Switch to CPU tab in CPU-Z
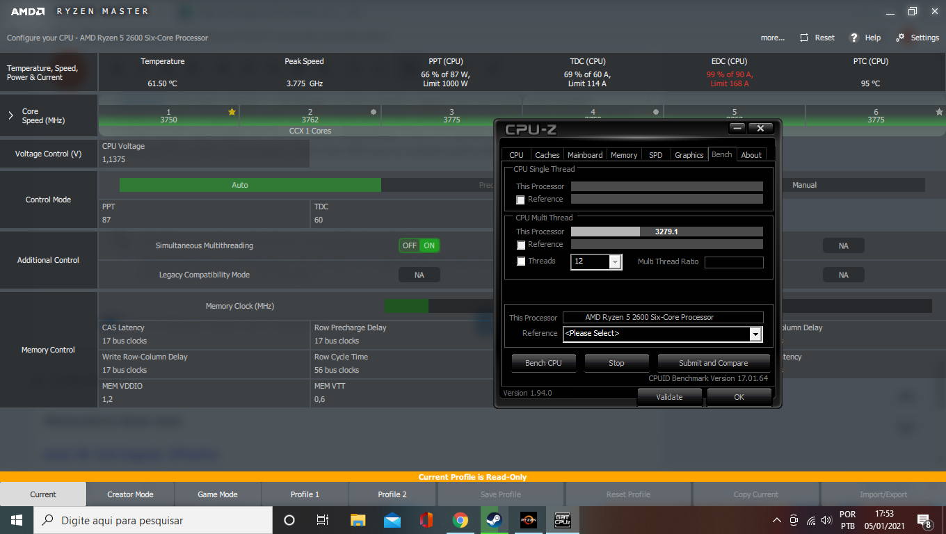 [x=516, y=155]
